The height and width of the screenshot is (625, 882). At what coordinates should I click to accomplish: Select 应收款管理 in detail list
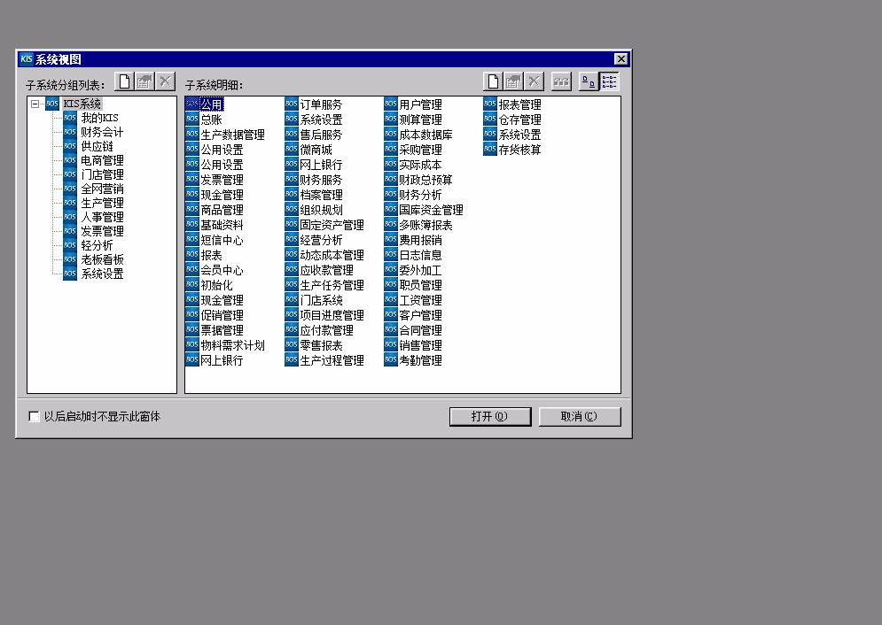[x=326, y=269]
